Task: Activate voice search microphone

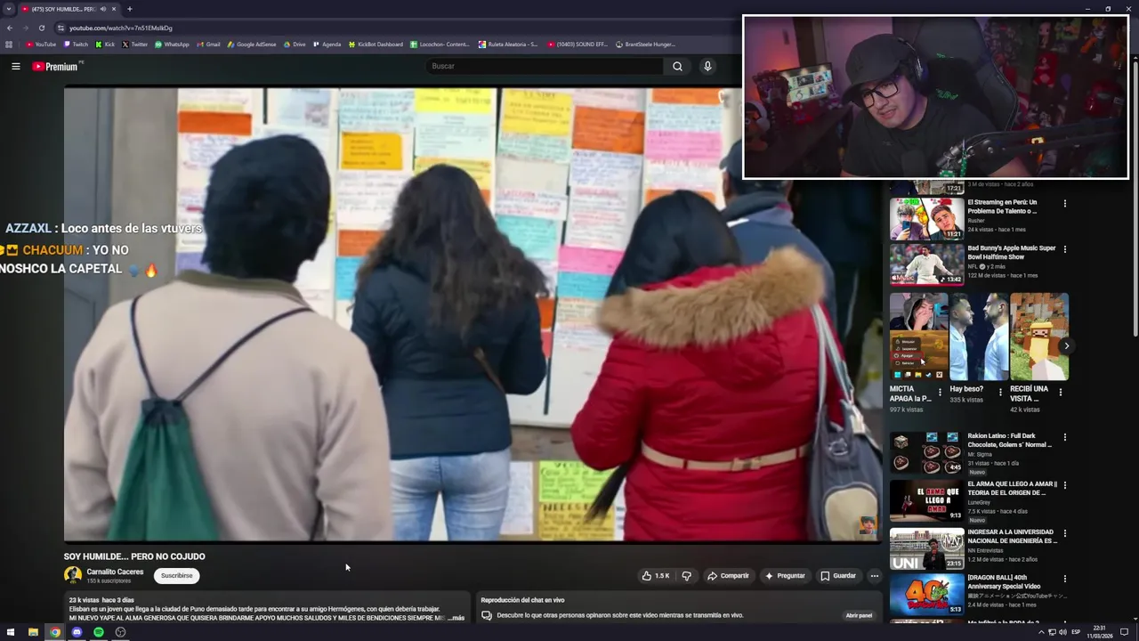Action: pos(707,66)
